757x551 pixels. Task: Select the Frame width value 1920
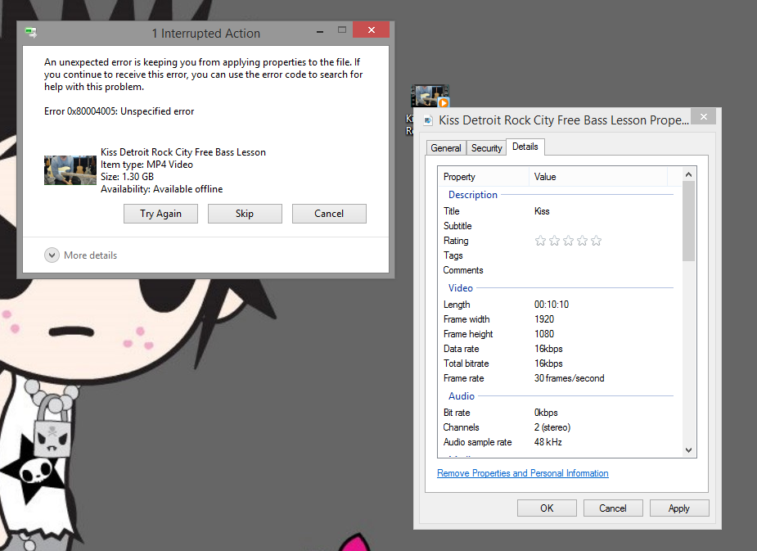click(x=544, y=319)
